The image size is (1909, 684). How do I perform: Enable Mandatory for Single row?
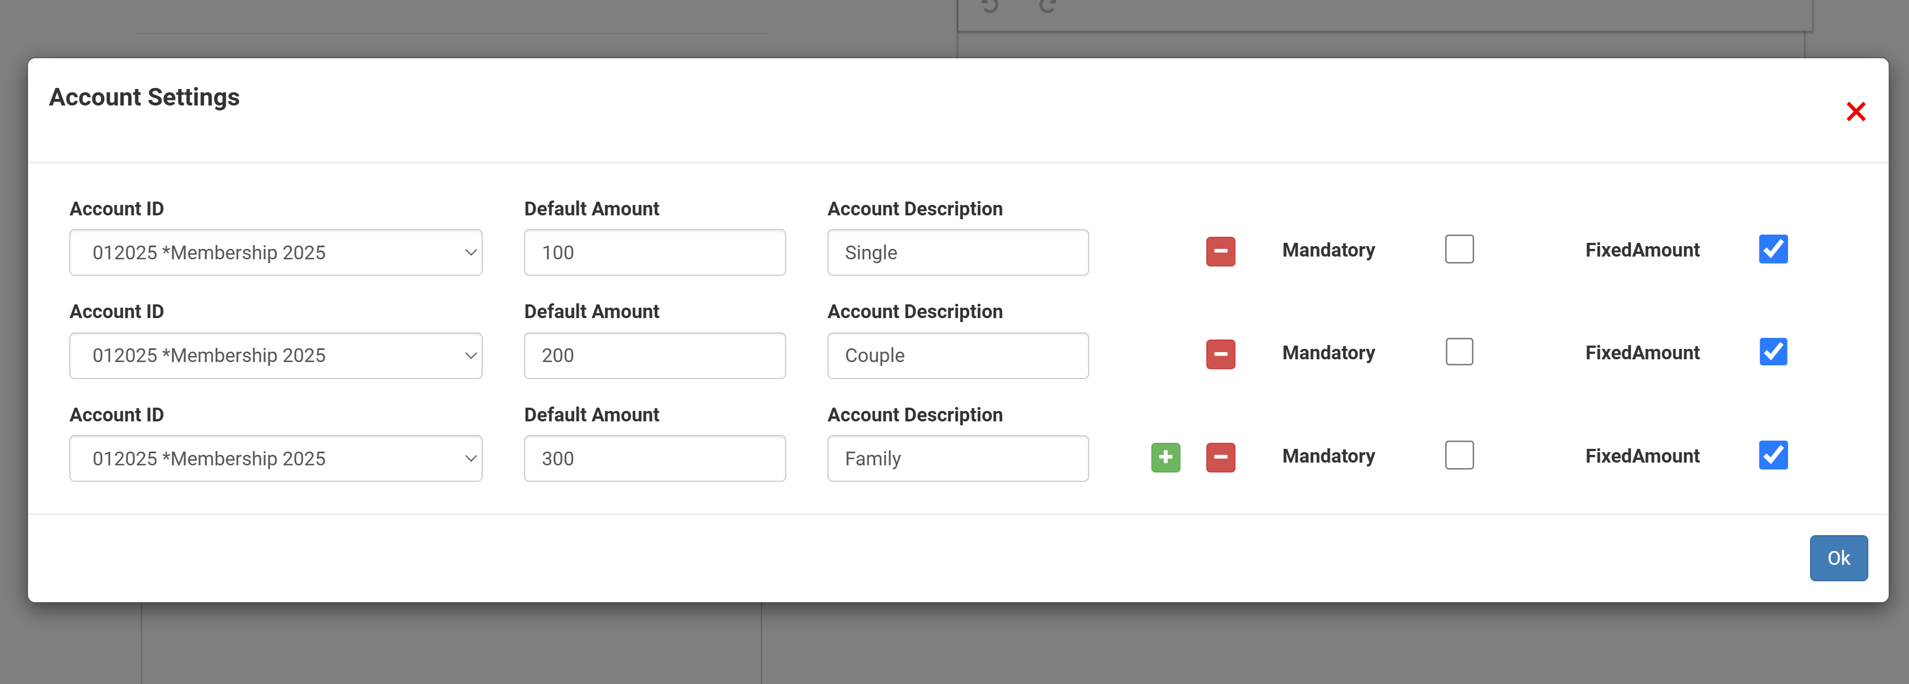pos(1459,249)
